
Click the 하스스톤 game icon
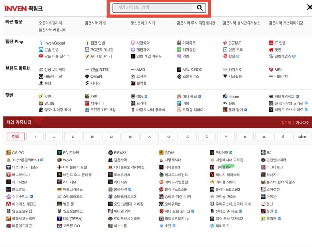tap(110, 226)
